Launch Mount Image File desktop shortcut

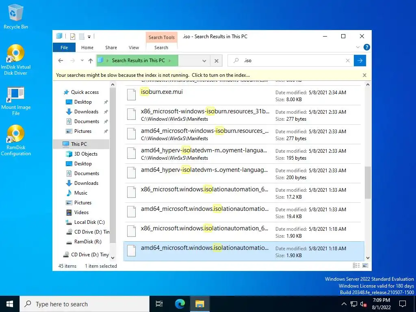click(x=16, y=101)
